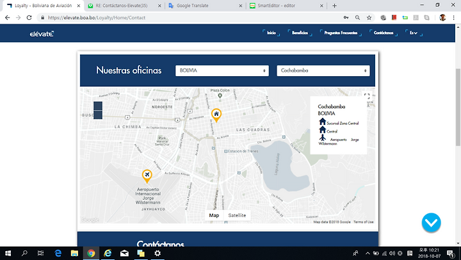Click the page vertical scrollbar

(x=458, y=107)
